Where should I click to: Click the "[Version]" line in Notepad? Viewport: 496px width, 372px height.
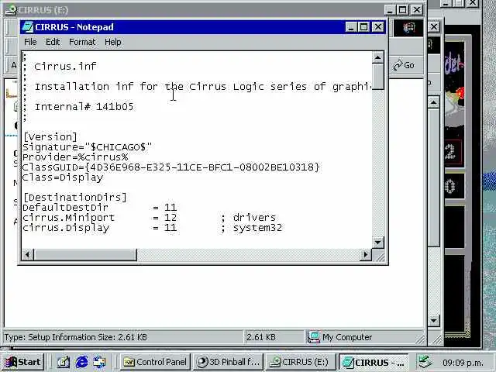coord(50,137)
